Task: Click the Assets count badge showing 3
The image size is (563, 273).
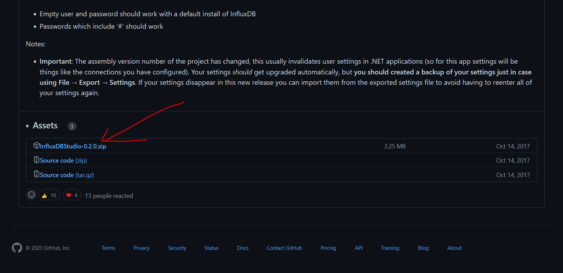Action: (72, 126)
